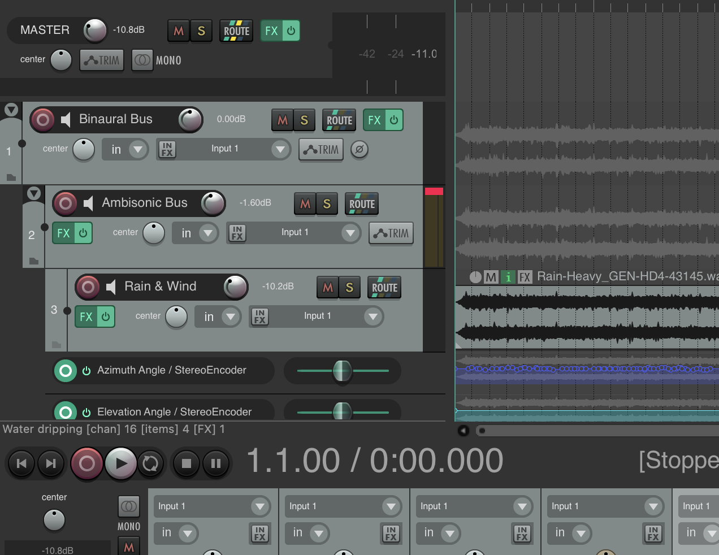
Task: Open Binaural Bus ROUTE window
Action: [x=339, y=120]
